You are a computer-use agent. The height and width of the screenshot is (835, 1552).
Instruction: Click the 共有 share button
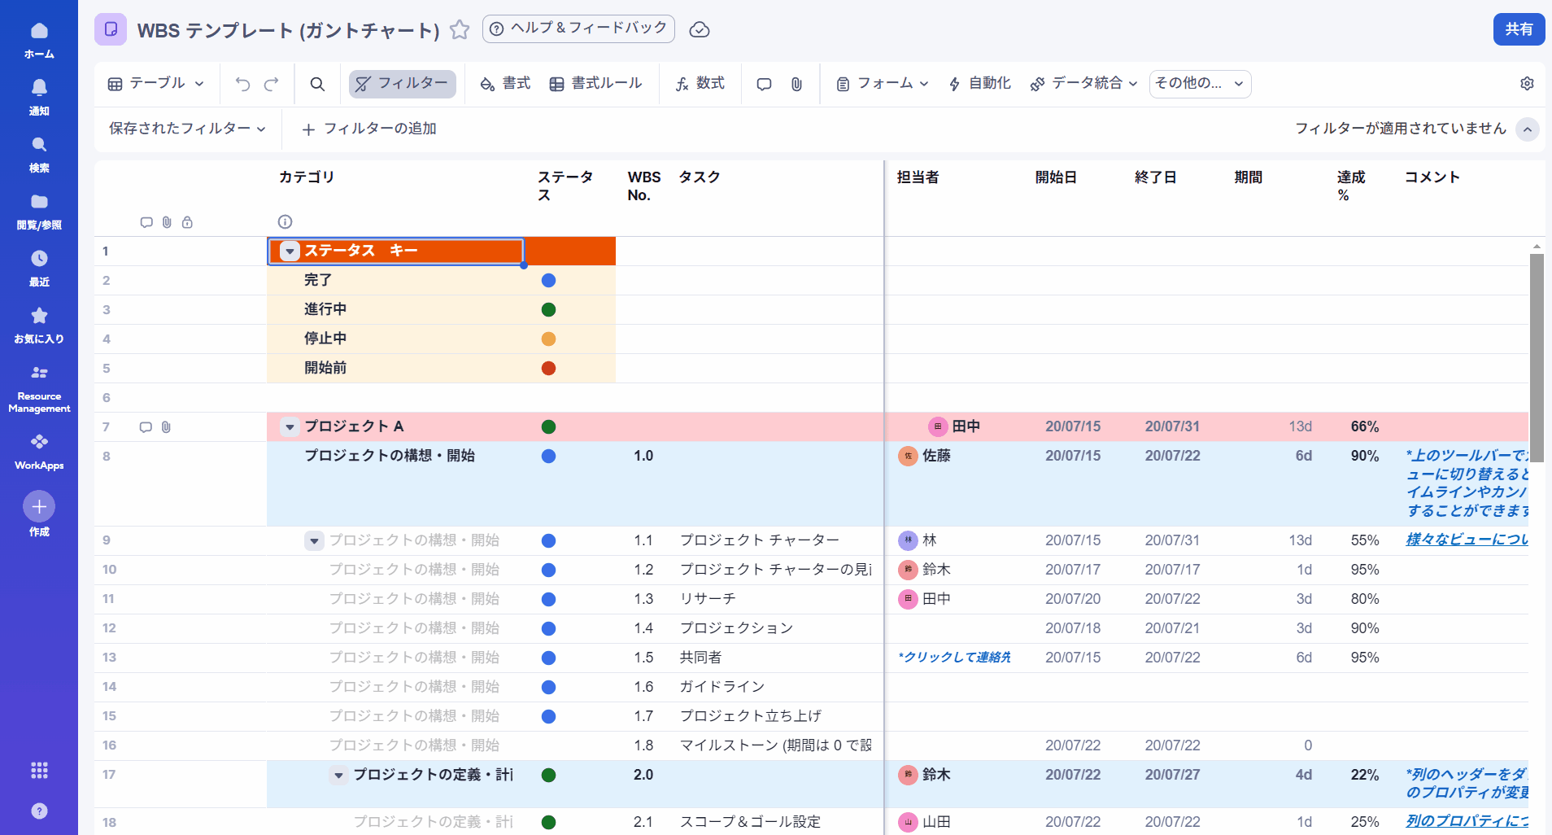(x=1518, y=29)
